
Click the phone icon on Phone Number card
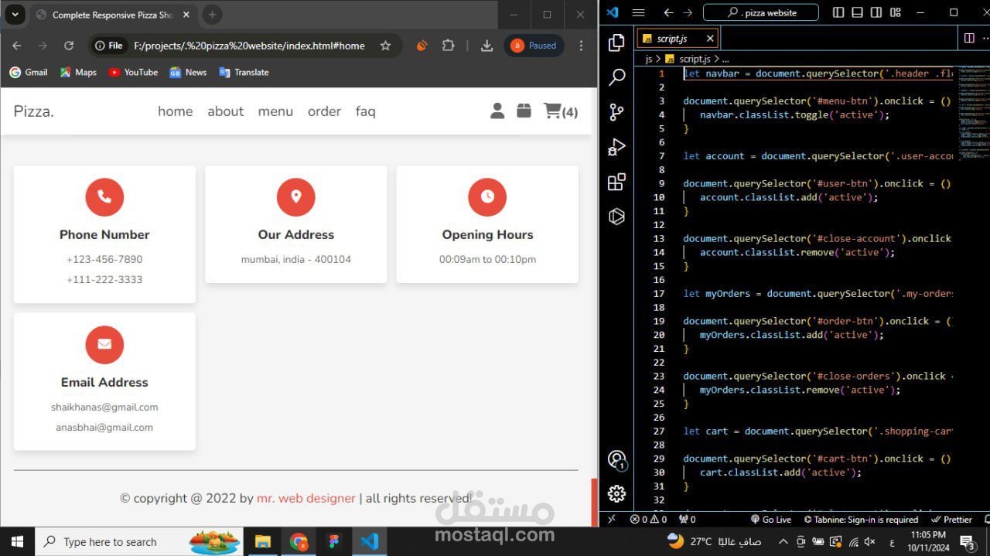coord(104,197)
